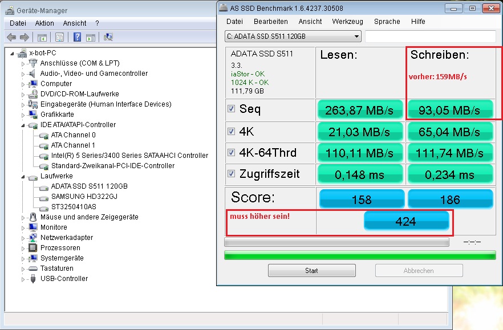Click the write score 186 field
Viewport: 503px width, 330px height.
coord(450,199)
